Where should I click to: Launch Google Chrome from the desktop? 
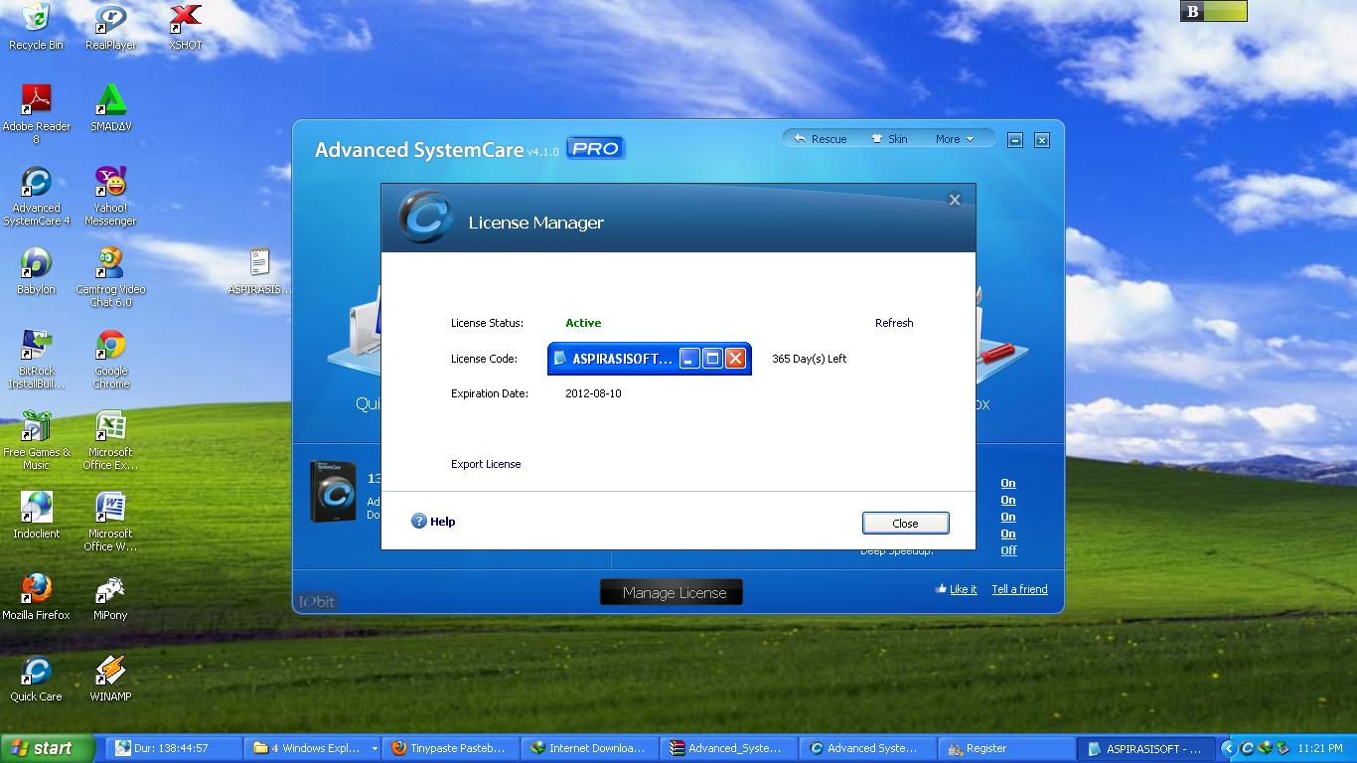[x=110, y=359]
